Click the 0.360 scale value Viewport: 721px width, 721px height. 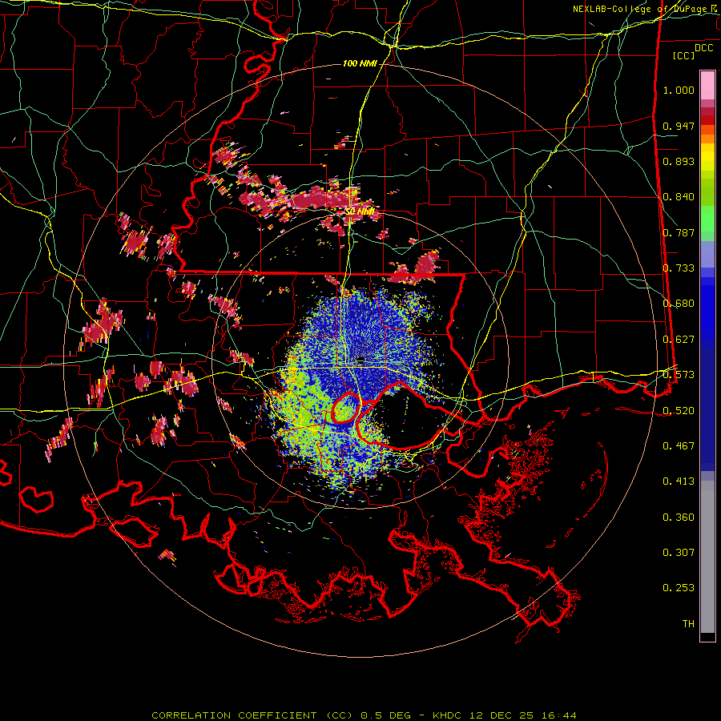click(679, 518)
